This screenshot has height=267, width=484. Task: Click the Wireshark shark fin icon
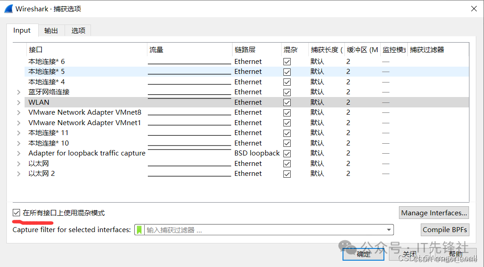(x=8, y=9)
